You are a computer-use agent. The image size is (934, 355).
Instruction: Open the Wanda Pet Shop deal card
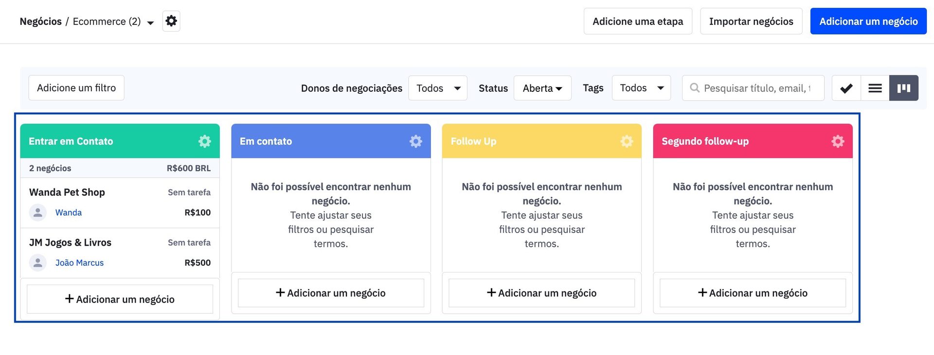pos(67,192)
